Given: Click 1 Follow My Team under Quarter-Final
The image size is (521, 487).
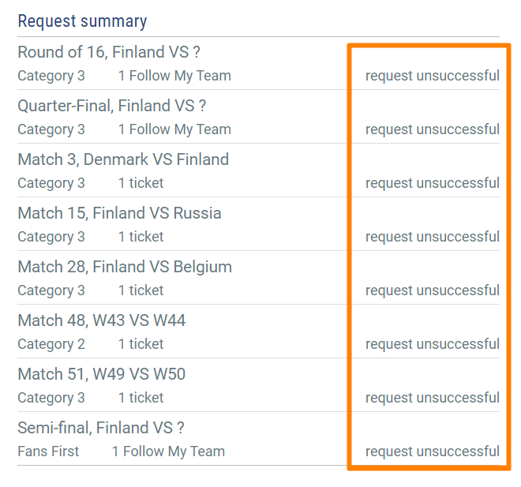Looking at the screenshot, I should [x=174, y=129].
